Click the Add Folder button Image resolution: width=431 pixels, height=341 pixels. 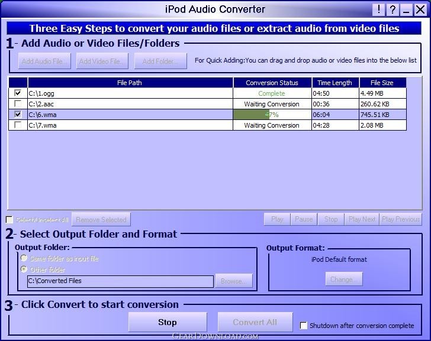click(x=160, y=61)
